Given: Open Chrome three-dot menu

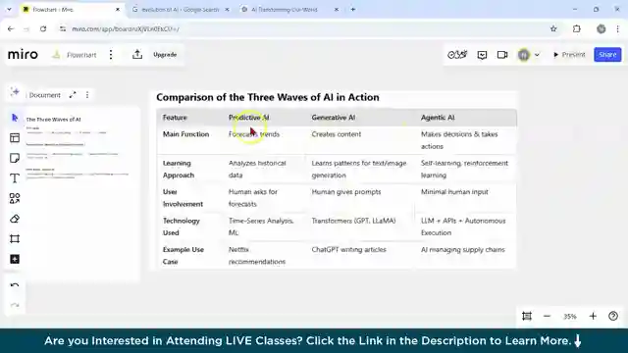Looking at the screenshot, I should 618,28.
